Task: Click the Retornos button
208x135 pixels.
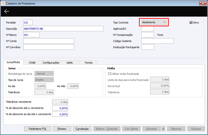Action: point(176,129)
